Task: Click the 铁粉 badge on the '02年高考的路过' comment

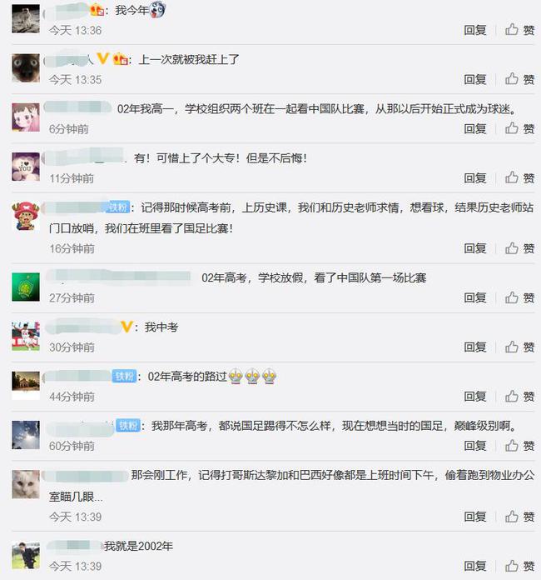Action: (124, 376)
